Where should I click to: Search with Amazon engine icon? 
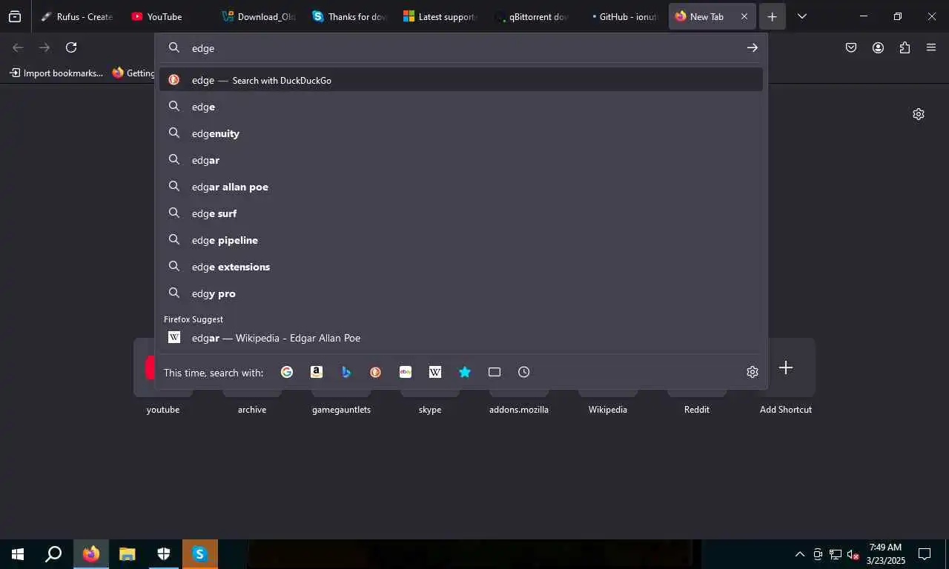click(317, 372)
